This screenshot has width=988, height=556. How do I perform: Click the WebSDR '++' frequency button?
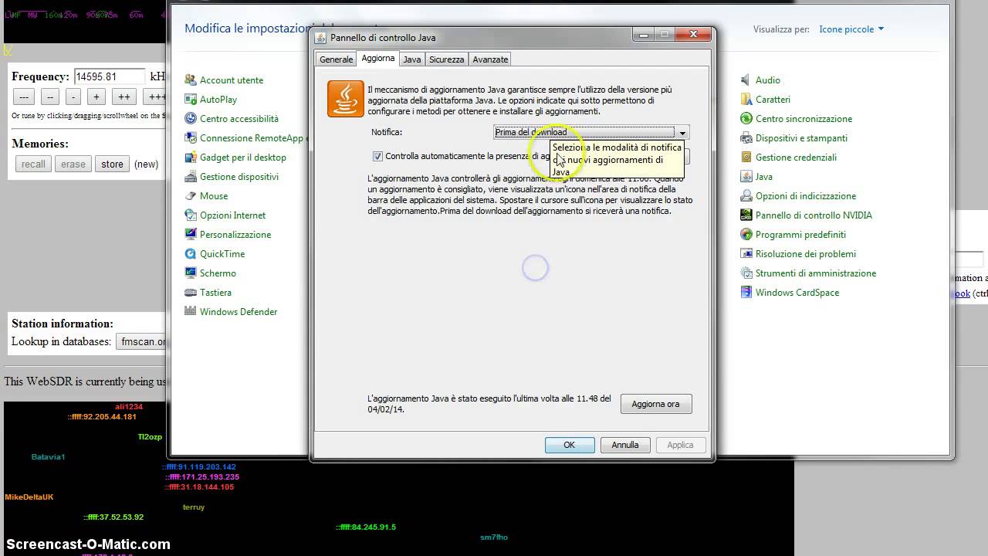[123, 97]
